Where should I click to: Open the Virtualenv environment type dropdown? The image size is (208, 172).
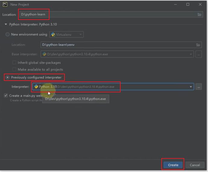80,35
